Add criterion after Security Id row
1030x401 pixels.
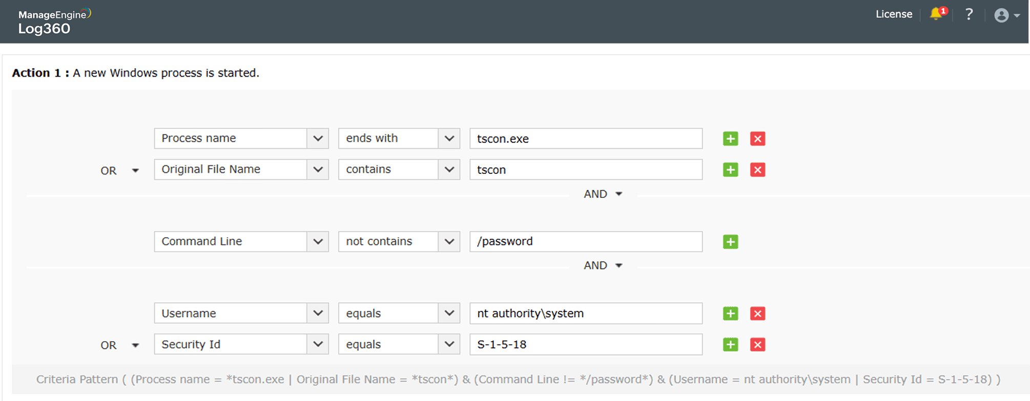(730, 345)
